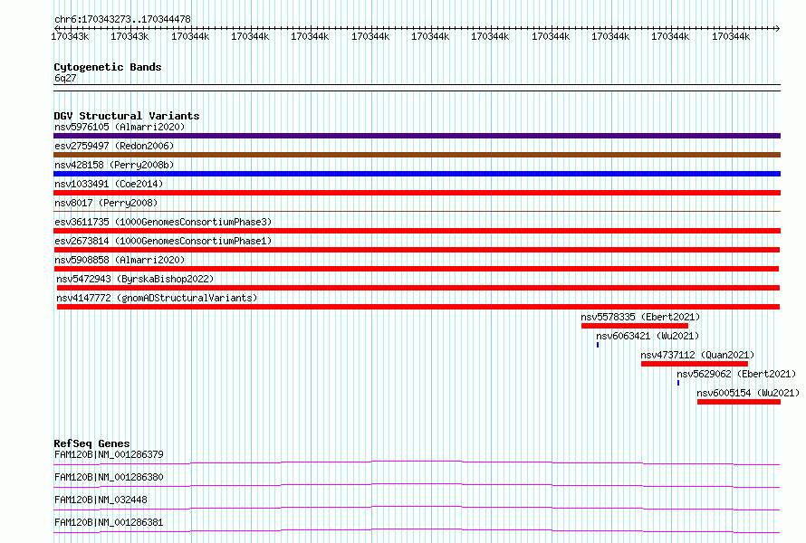Open esv3611735 1000GenomesConsortiumPhase3 variant label
Screen dimensions: 806x543
coord(163,222)
